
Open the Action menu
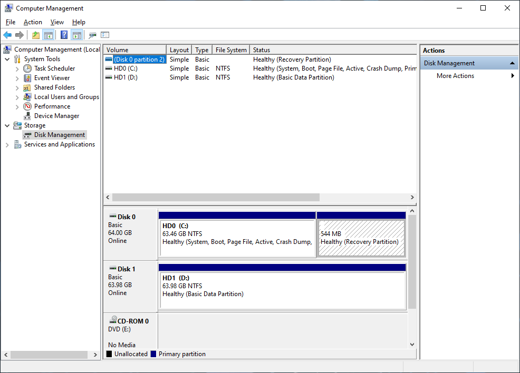[x=33, y=22]
